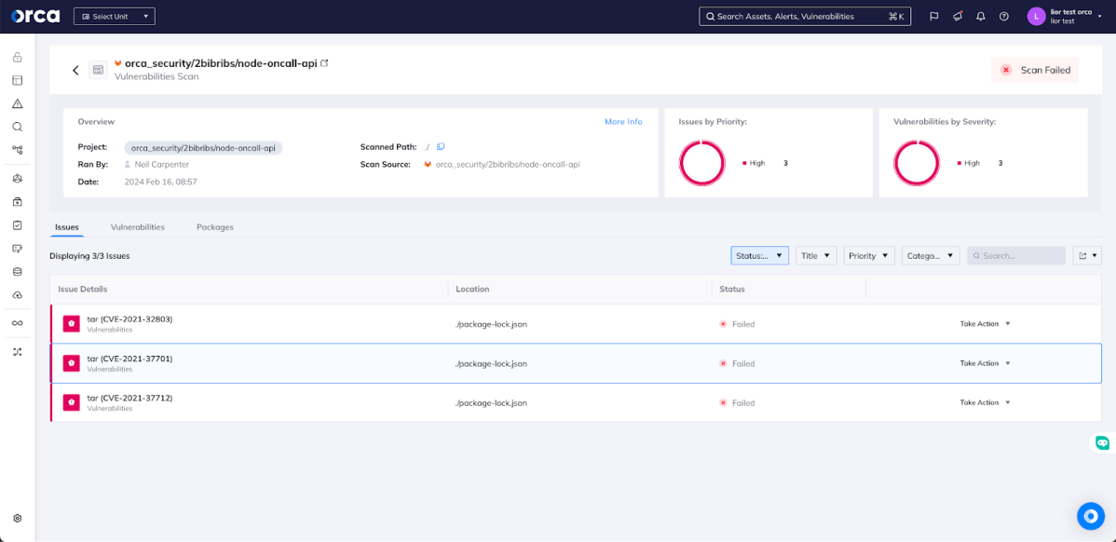Open the infinity loop icon in sidebar
The height and width of the screenshot is (542, 1116).
(17, 323)
